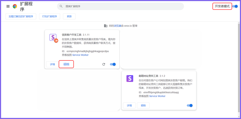241x119 pixels.
Task: Click the ID ocmpicmghmadkjbighgglnkagpopcdpa text
Action: (85, 51)
